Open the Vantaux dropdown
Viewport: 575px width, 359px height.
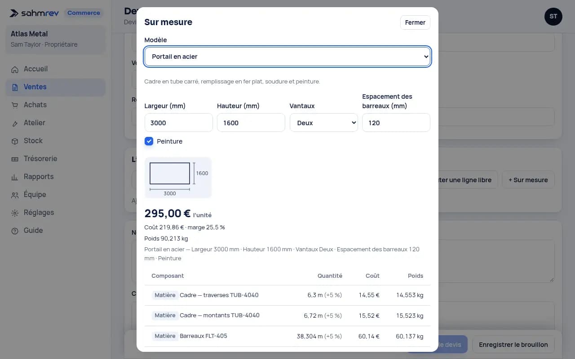pos(324,123)
